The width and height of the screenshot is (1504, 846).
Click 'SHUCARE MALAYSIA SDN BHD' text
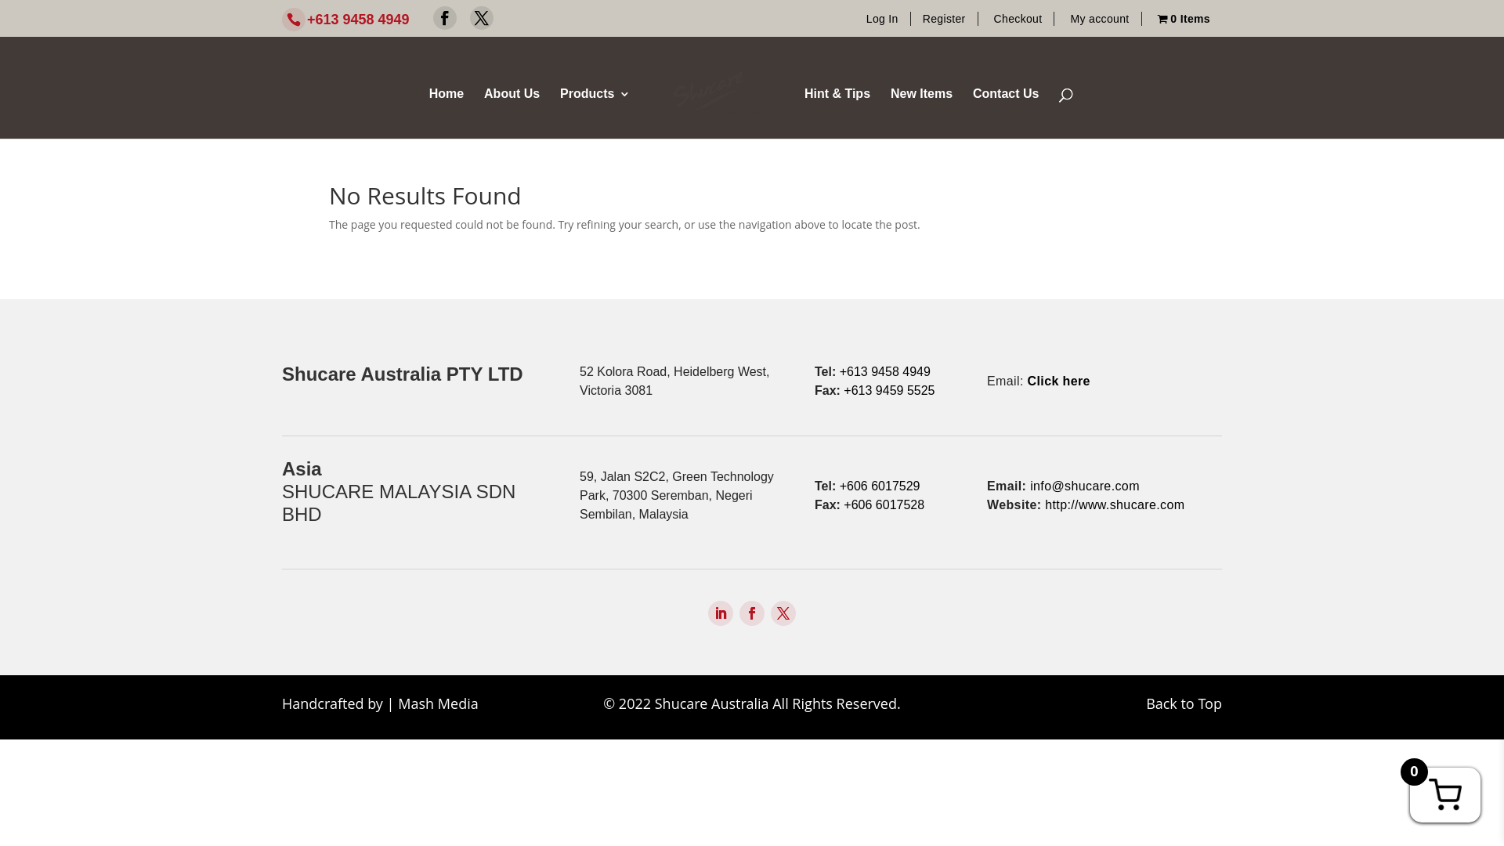[x=399, y=503]
